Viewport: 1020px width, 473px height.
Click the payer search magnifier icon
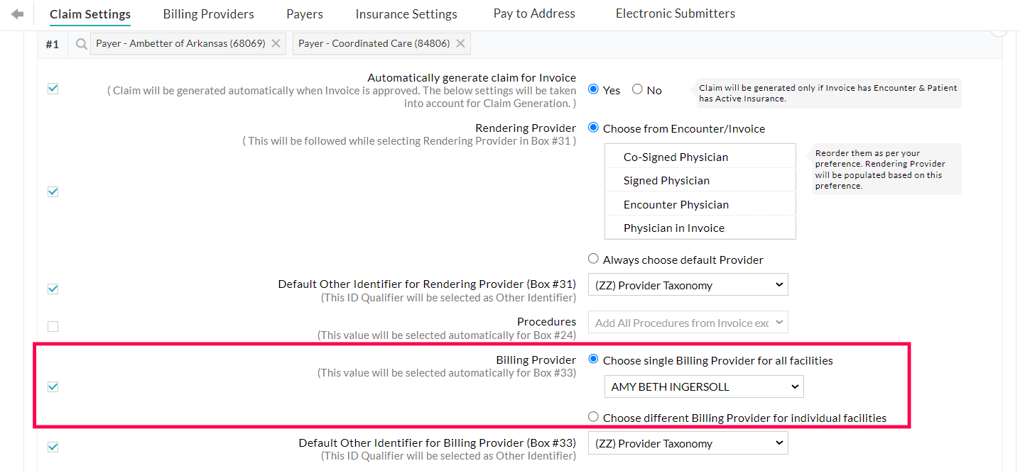tap(82, 44)
